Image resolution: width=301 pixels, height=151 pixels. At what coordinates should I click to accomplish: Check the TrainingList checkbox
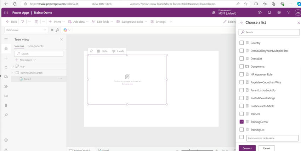(242, 129)
